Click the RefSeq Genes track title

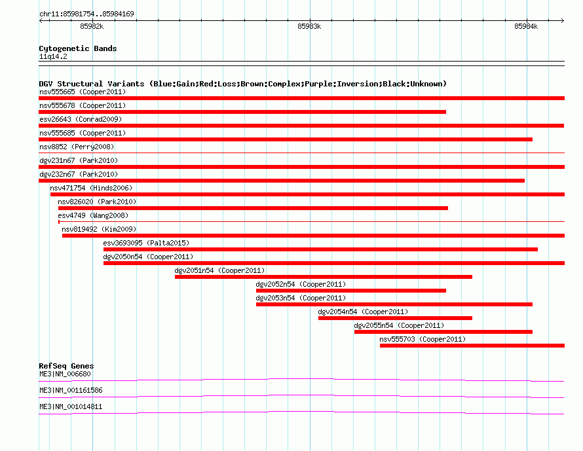coord(66,366)
